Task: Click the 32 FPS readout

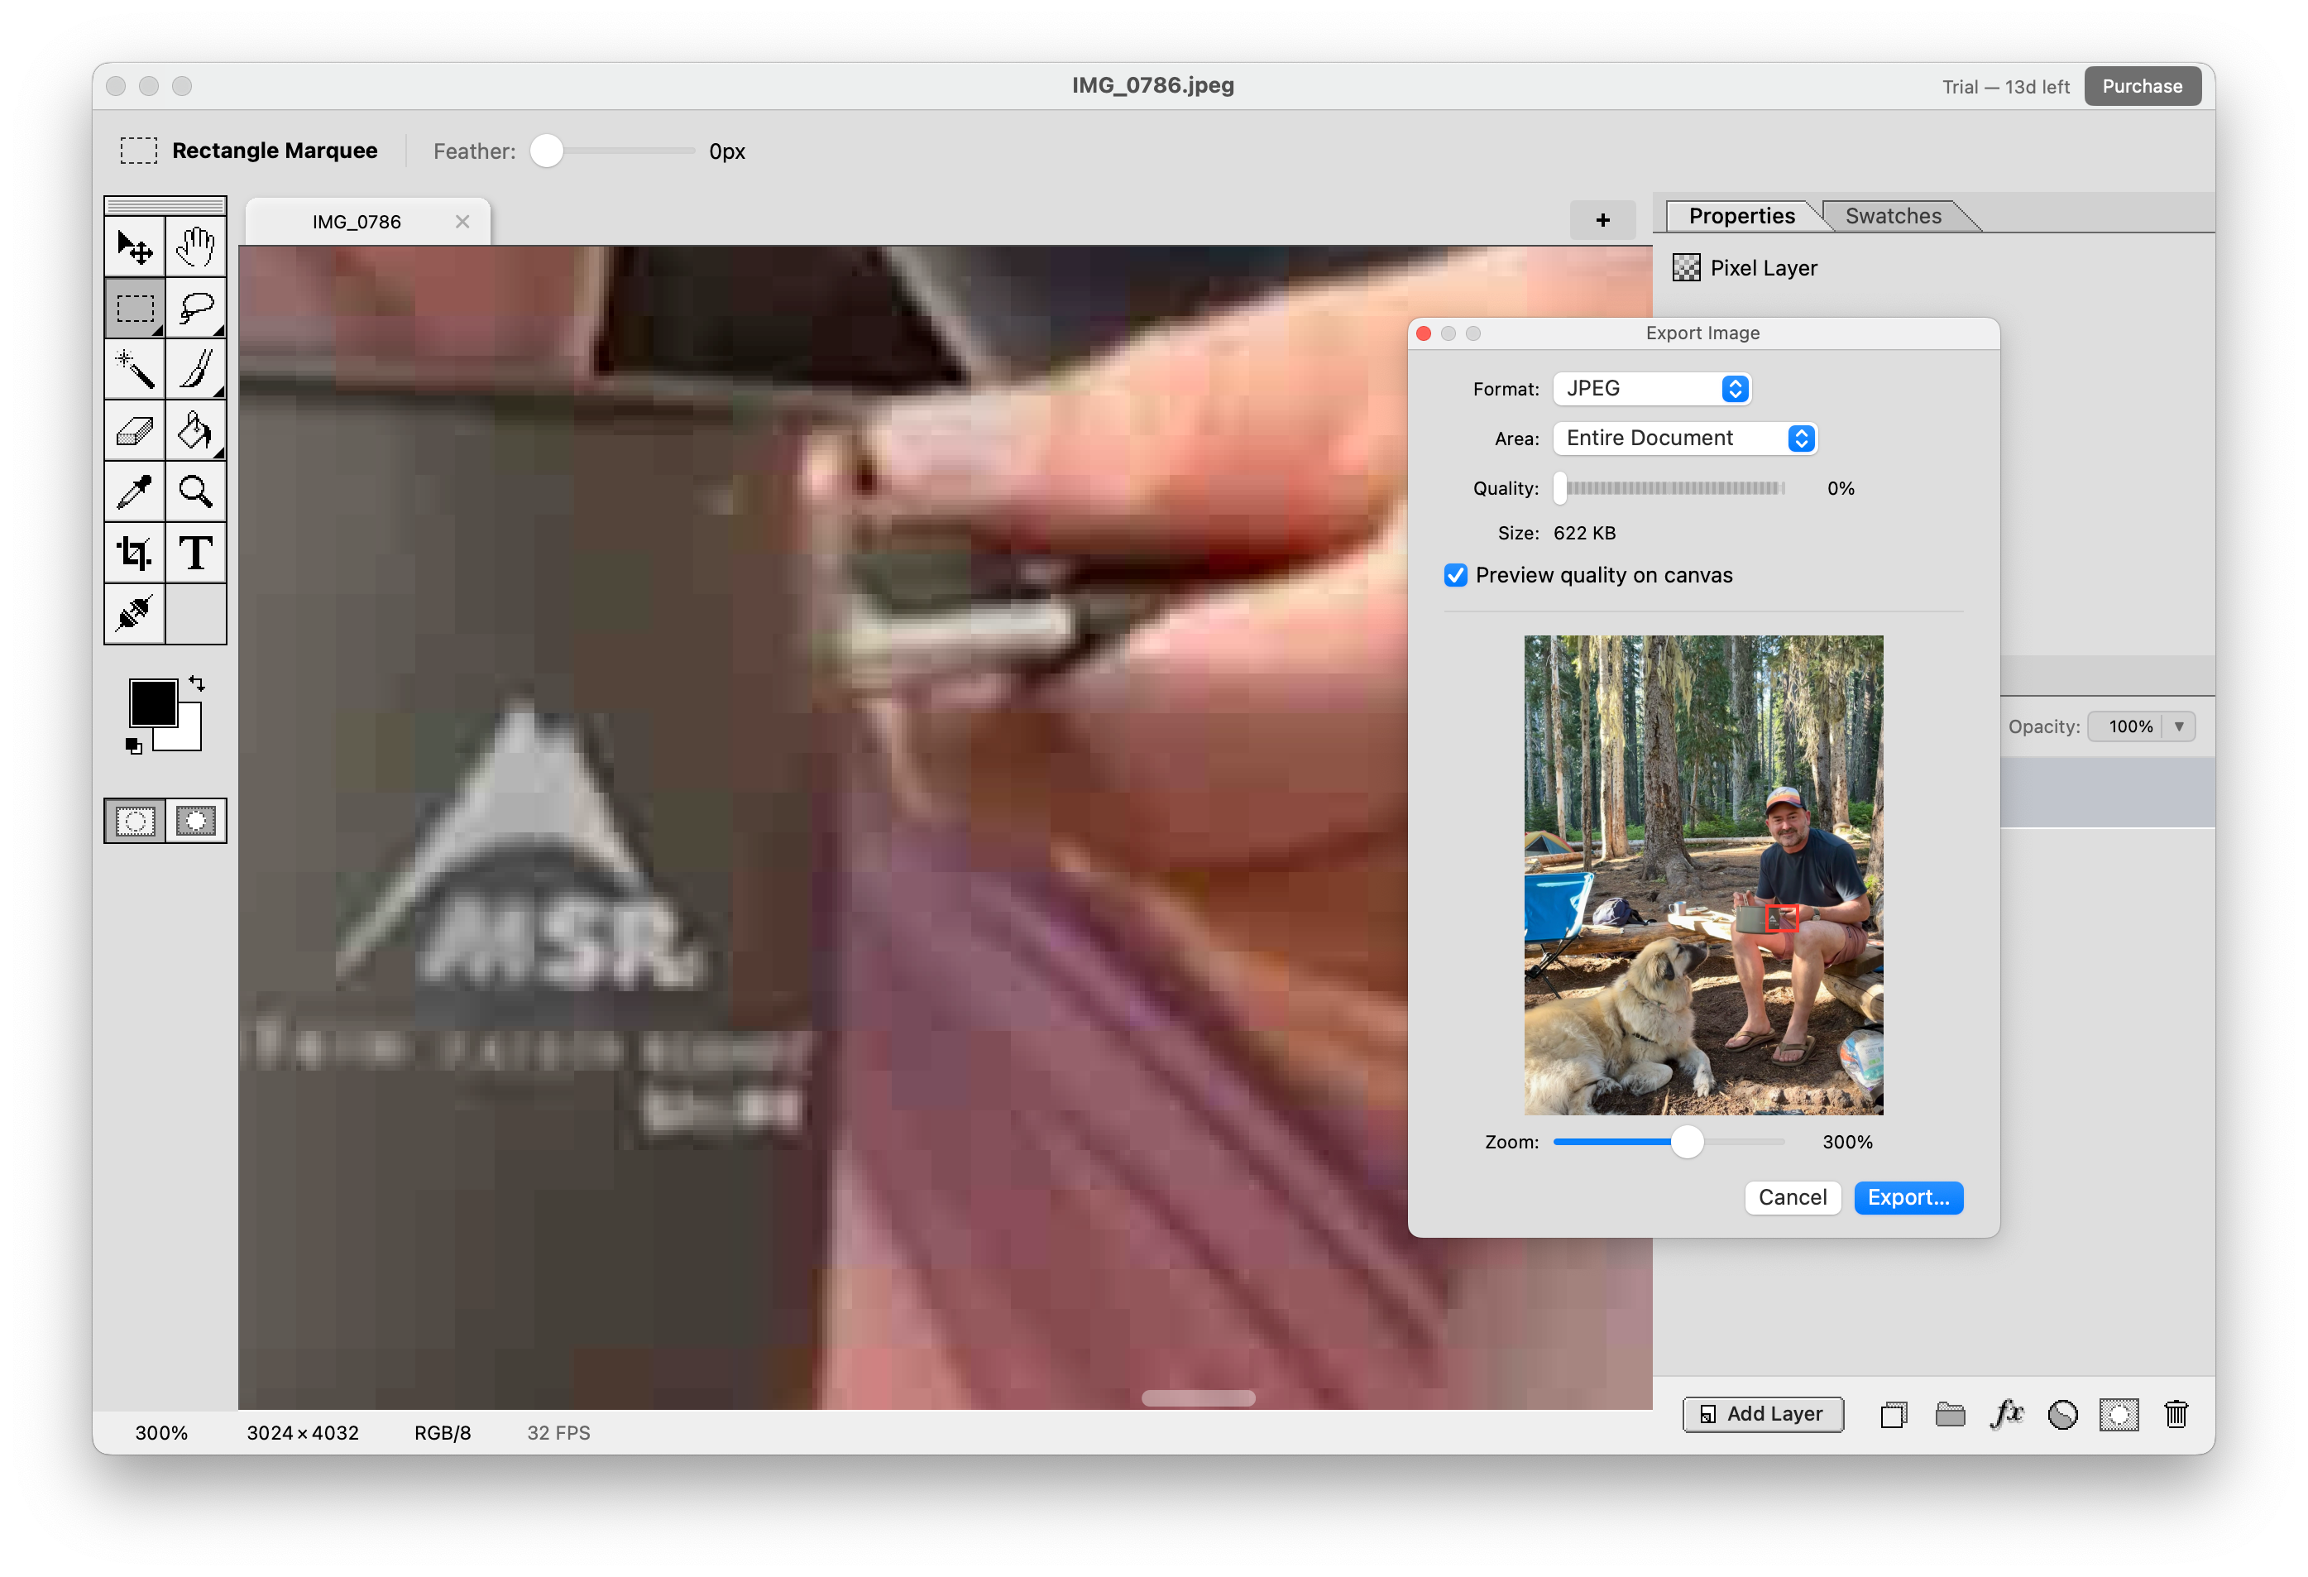Action: tap(558, 1433)
